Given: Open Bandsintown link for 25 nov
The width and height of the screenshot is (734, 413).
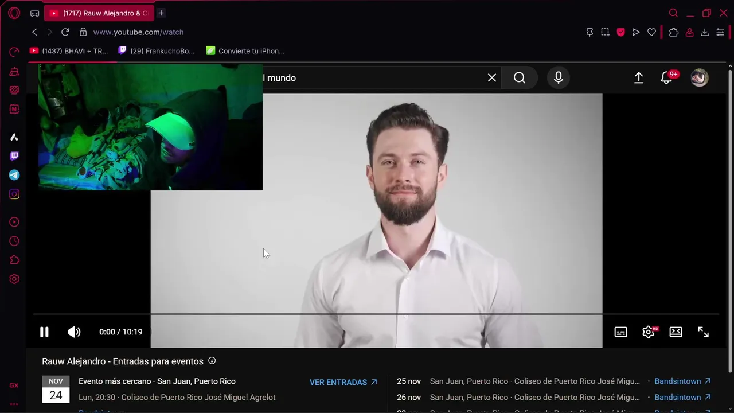Looking at the screenshot, I should (x=682, y=381).
